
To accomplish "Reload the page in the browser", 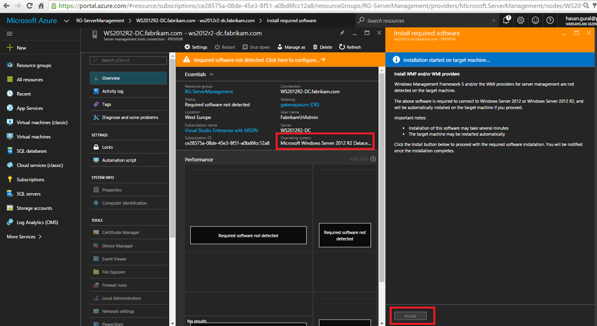I will point(29,6).
